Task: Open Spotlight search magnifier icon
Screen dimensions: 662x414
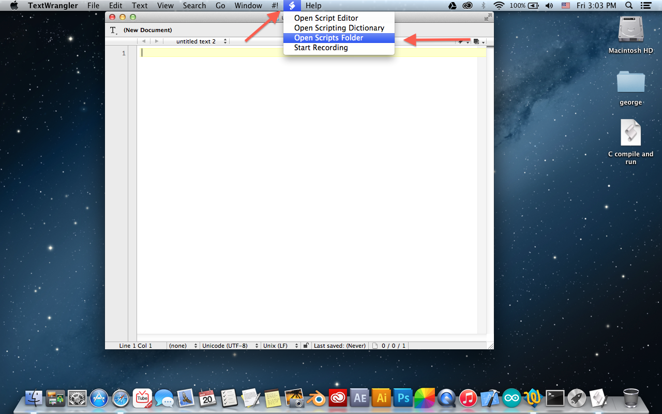Action: tap(629, 6)
